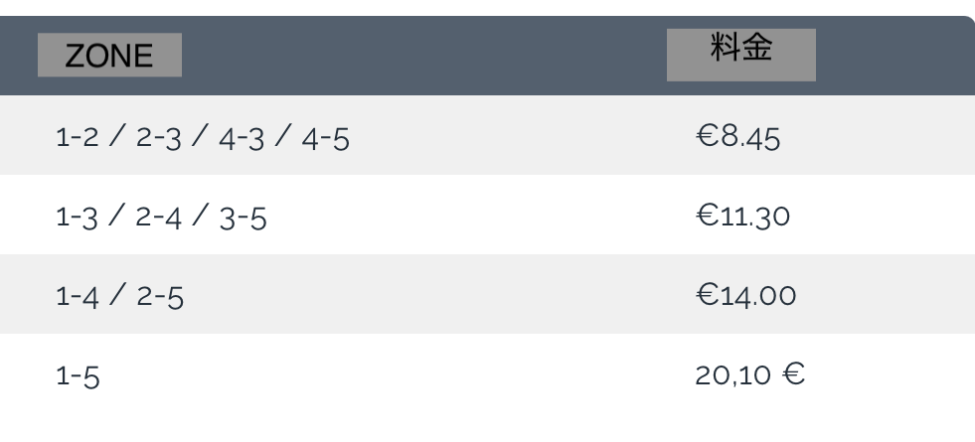Click the slash between 1-4 and 2-5
The image size is (975, 442).
pos(117,293)
